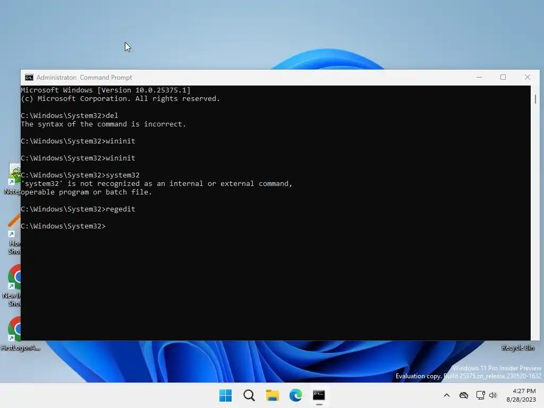The image size is (544, 408).
Task: Click the 'regedit' command line
Action: 78,209
